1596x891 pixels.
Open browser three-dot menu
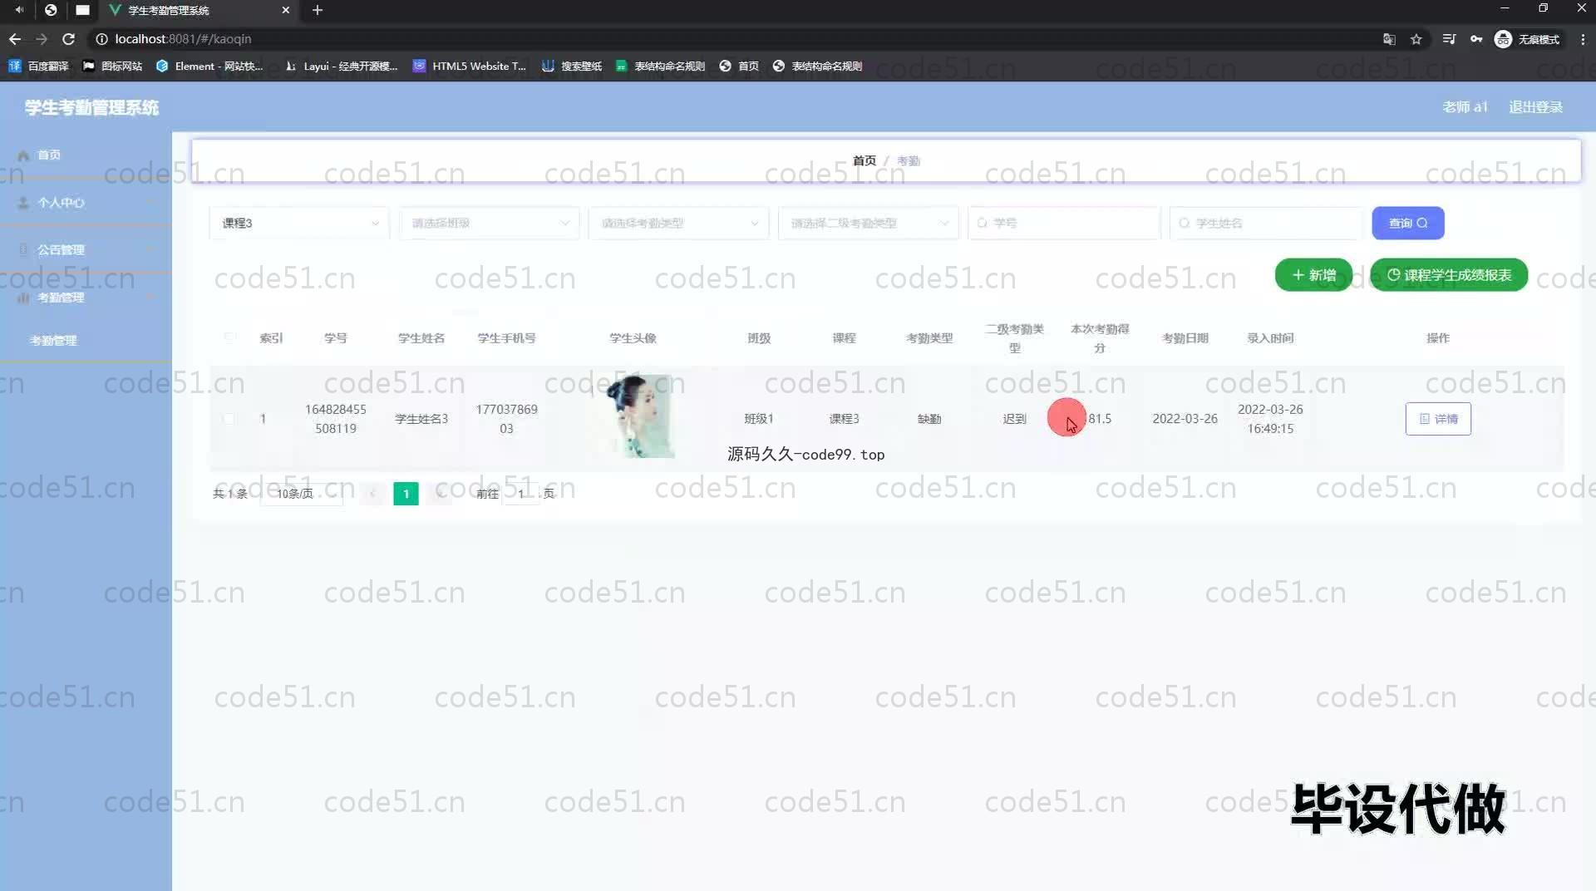point(1583,39)
